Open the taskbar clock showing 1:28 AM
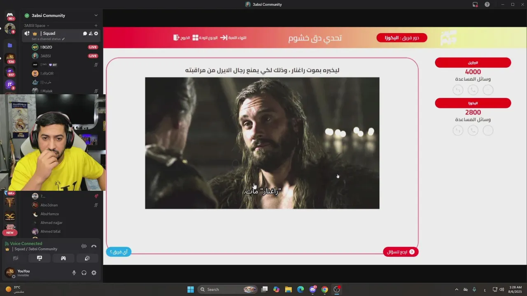The height and width of the screenshot is (296, 527). [515, 289]
